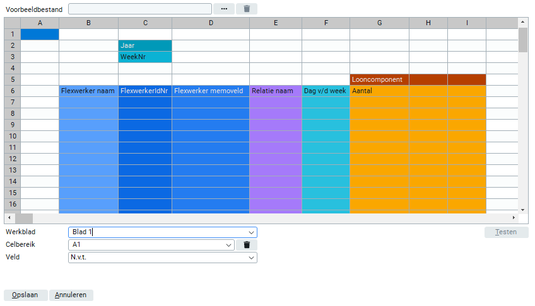535x306 pixels.
Task: Select column header C
Action: [x=145, y=23]
